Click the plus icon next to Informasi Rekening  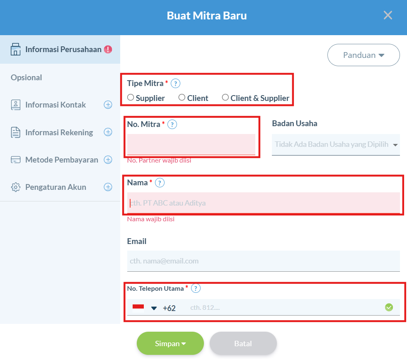[108, 132]
